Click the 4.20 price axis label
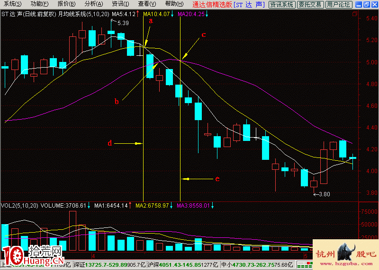379x270 pixels. [x=372, y=149]
